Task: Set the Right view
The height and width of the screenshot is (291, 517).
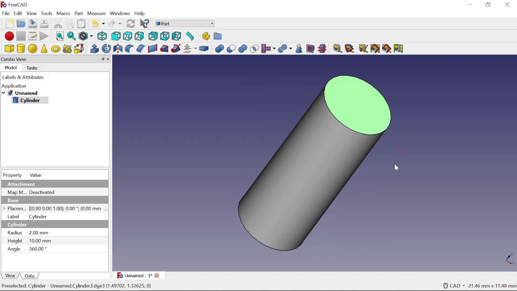Action: [139, 36]
